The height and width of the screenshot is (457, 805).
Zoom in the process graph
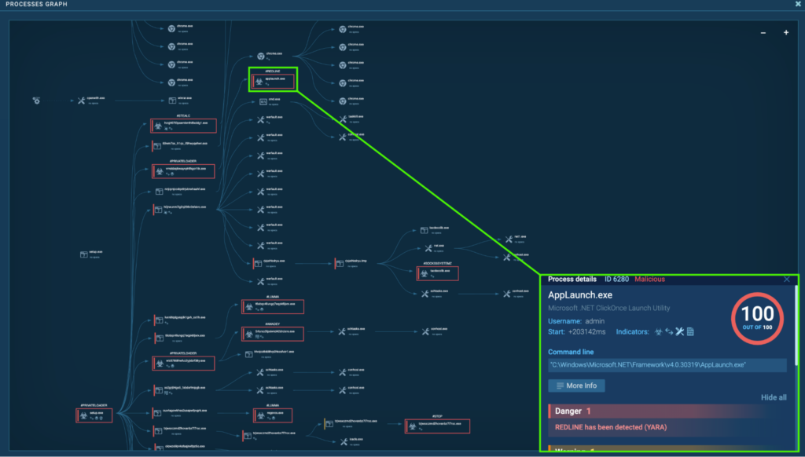[785, 33]
